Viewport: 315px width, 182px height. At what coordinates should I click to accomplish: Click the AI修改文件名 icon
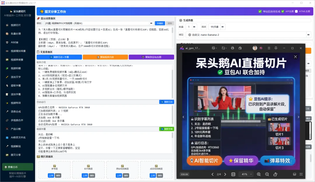click(x=7, y=138)
